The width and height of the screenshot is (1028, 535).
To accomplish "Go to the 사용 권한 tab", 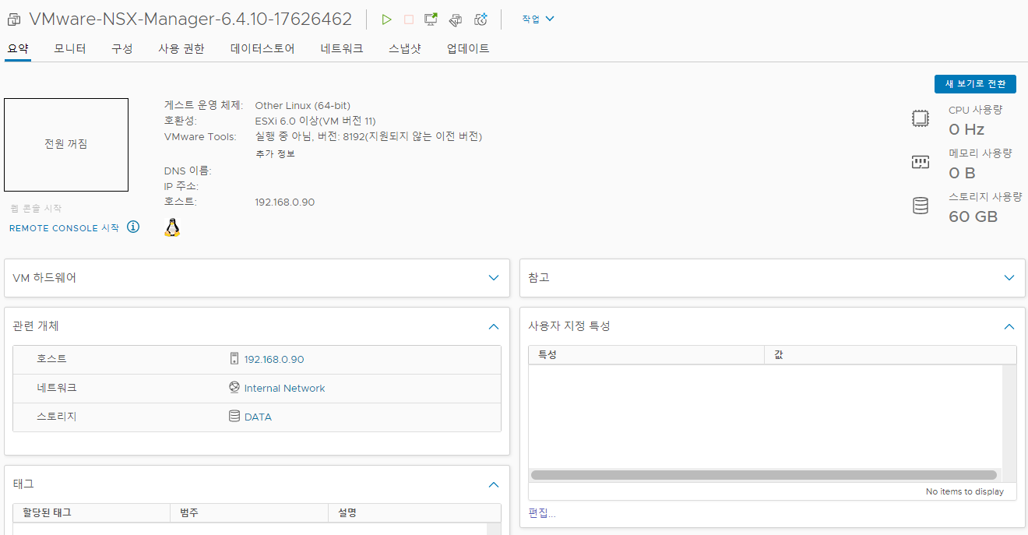I will (181, 48).
